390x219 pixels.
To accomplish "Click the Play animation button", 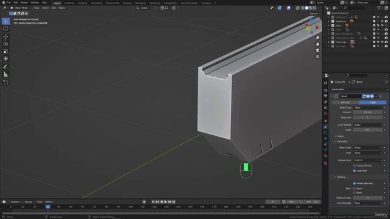I will tap(165, 202).
